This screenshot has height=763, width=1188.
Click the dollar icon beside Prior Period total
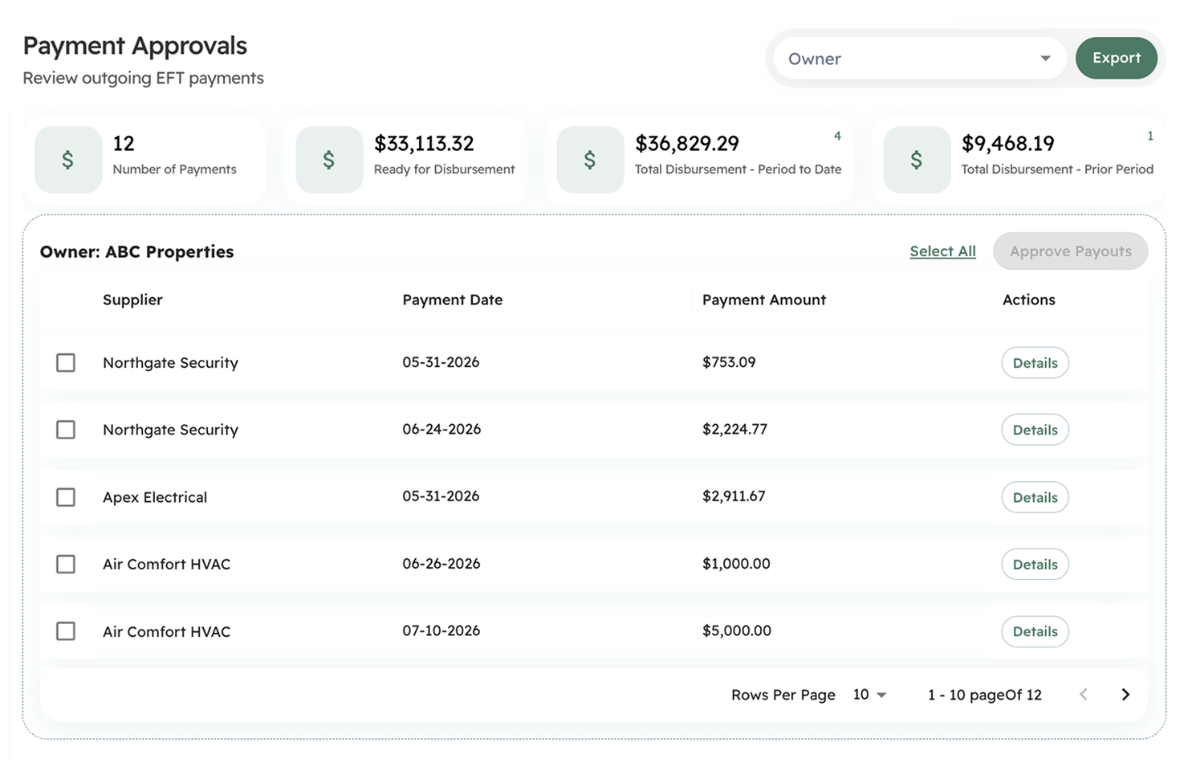[917, 160]
